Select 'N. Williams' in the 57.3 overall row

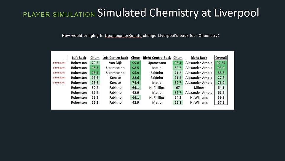coord(199,102)
